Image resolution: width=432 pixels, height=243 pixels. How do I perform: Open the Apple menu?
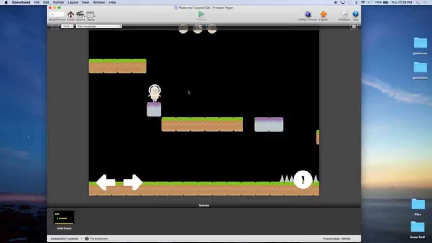6,2
